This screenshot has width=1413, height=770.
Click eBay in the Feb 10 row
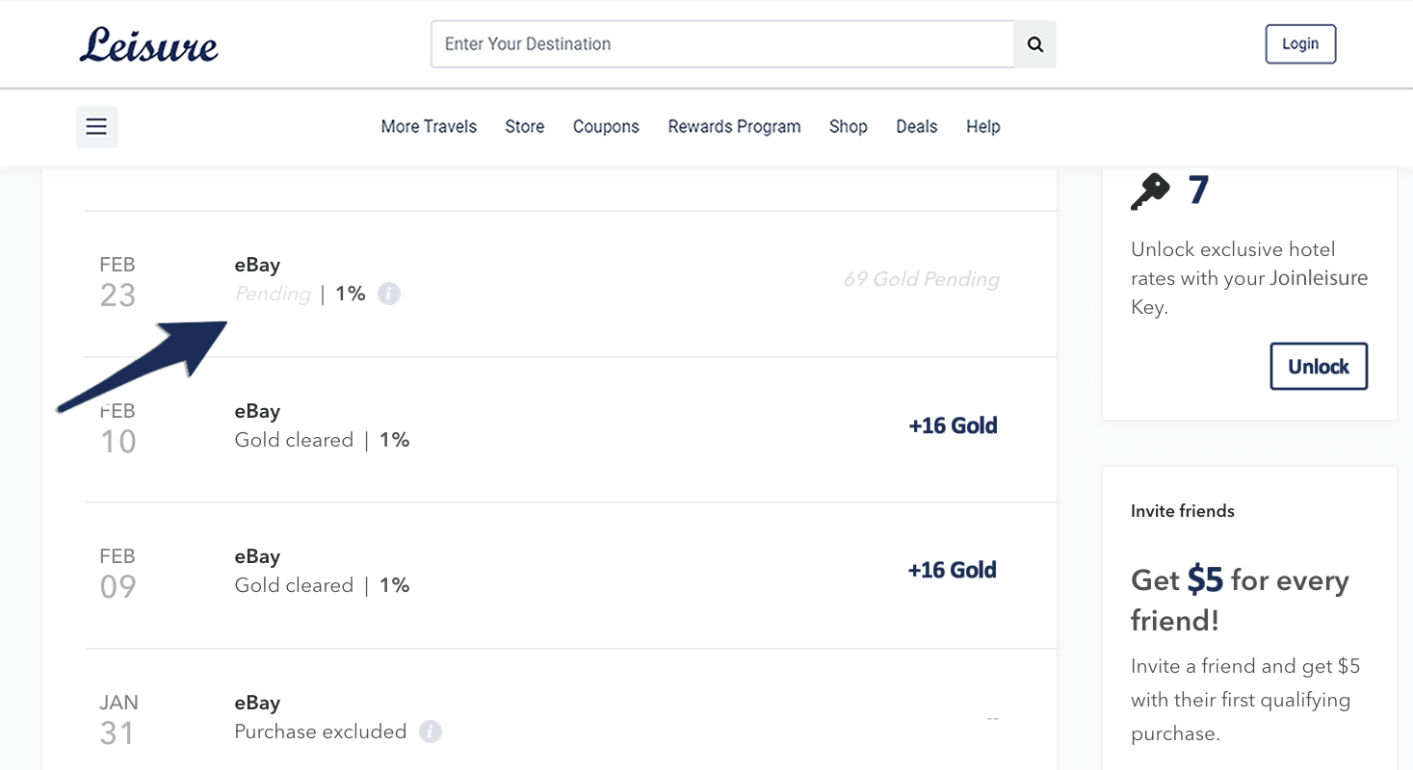257,411
